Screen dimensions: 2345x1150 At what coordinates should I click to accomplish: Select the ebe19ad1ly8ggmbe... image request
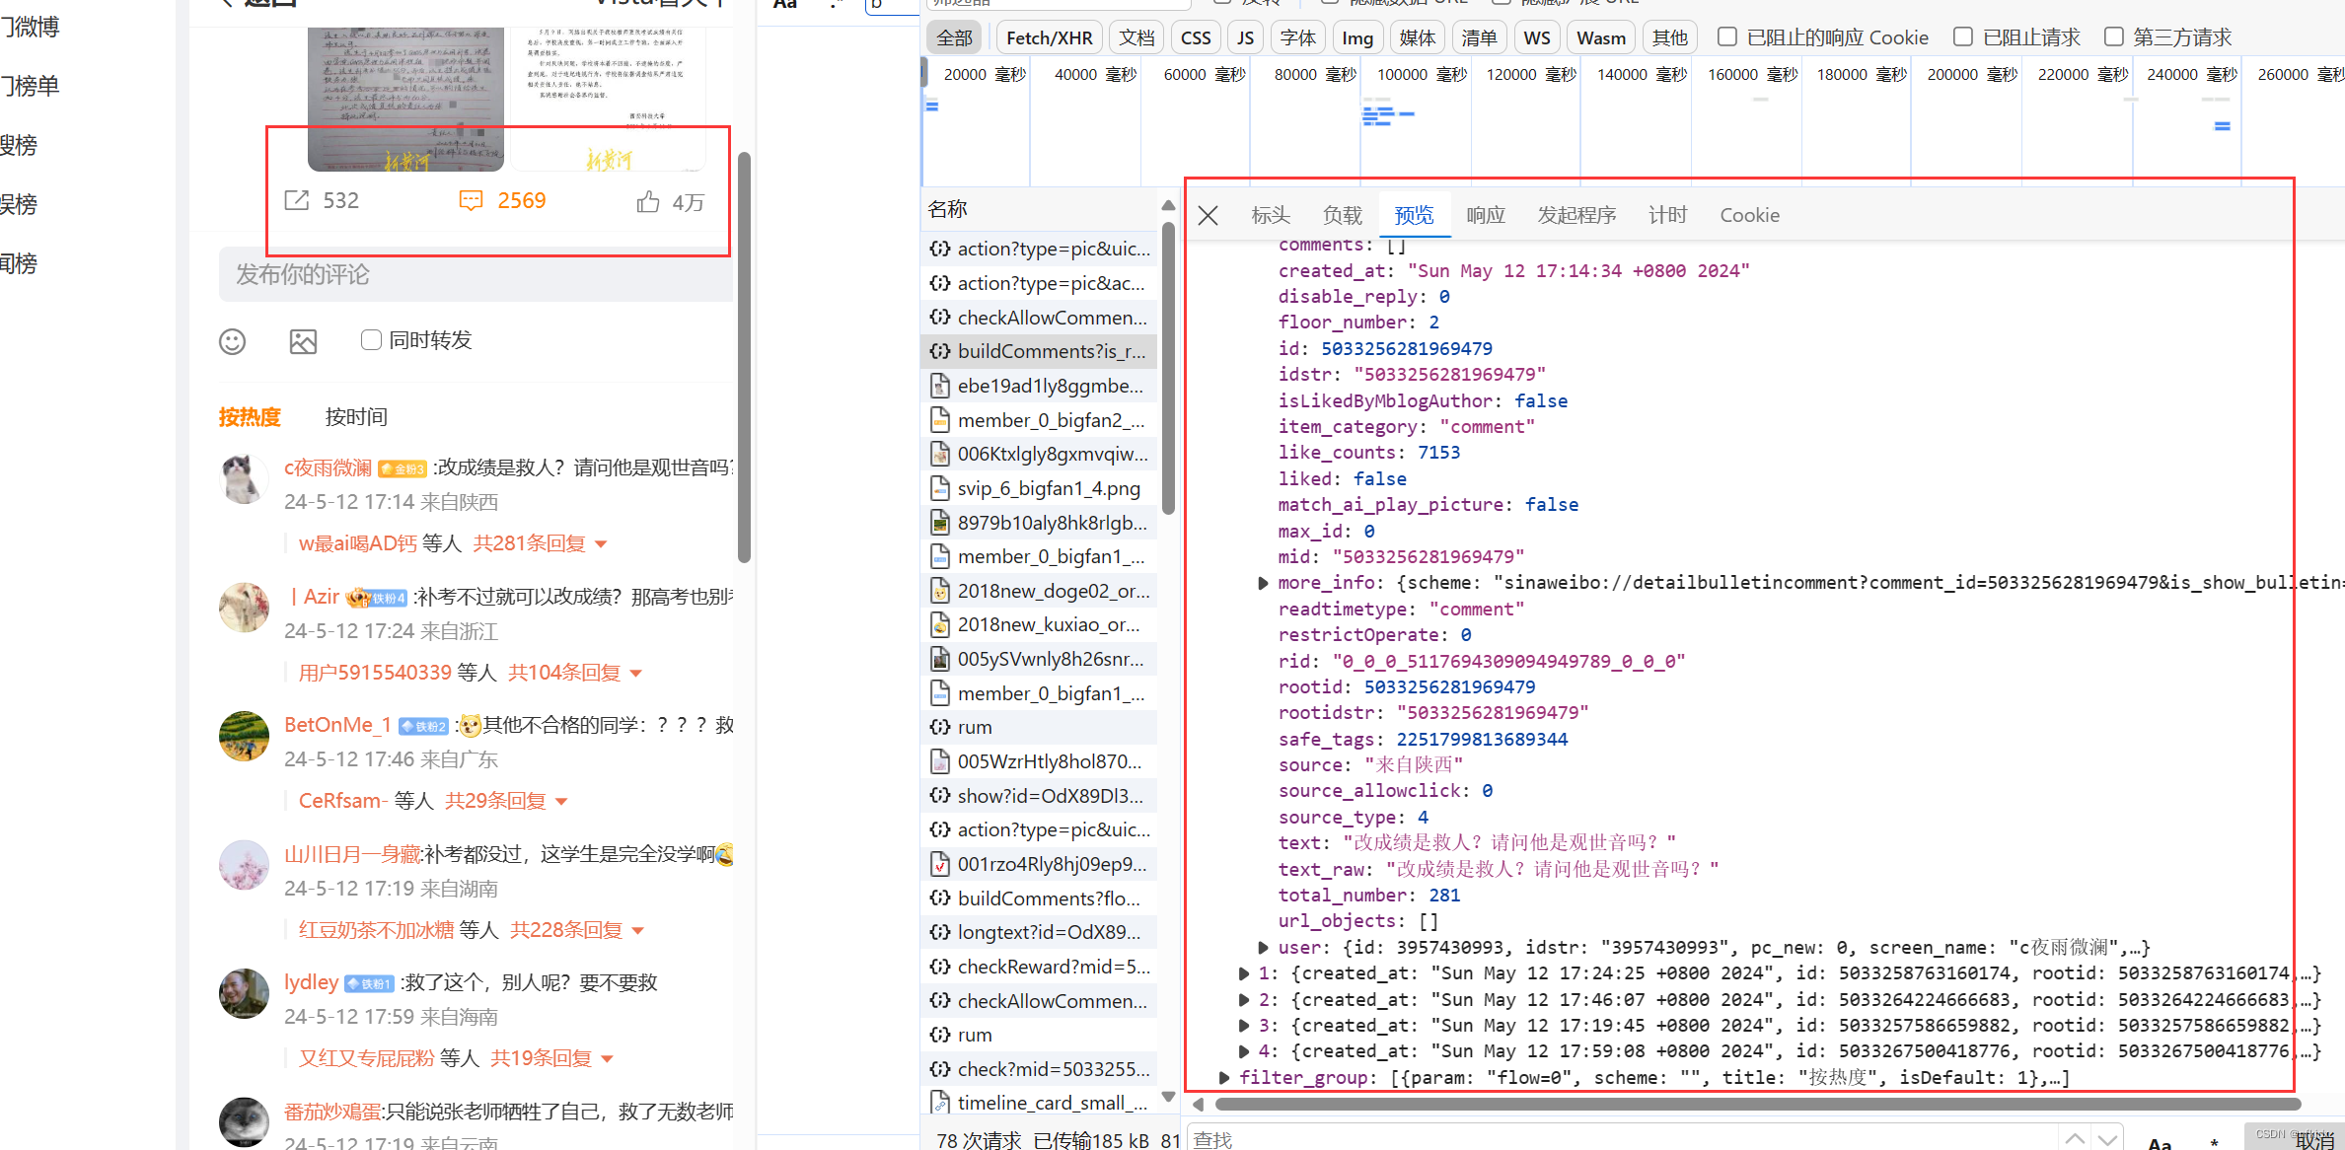click(x=1039, y=386)
